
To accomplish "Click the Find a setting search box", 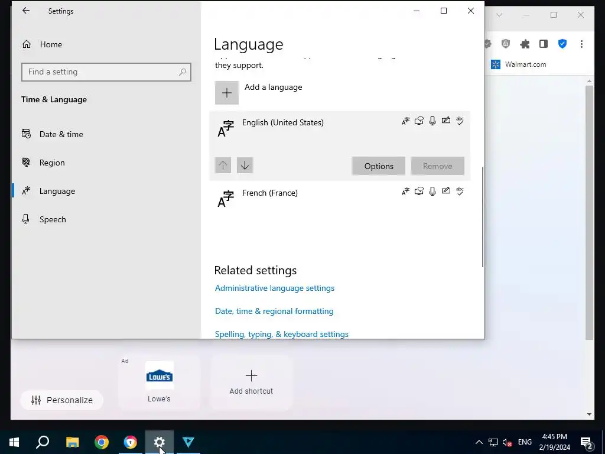I will 106,72.
